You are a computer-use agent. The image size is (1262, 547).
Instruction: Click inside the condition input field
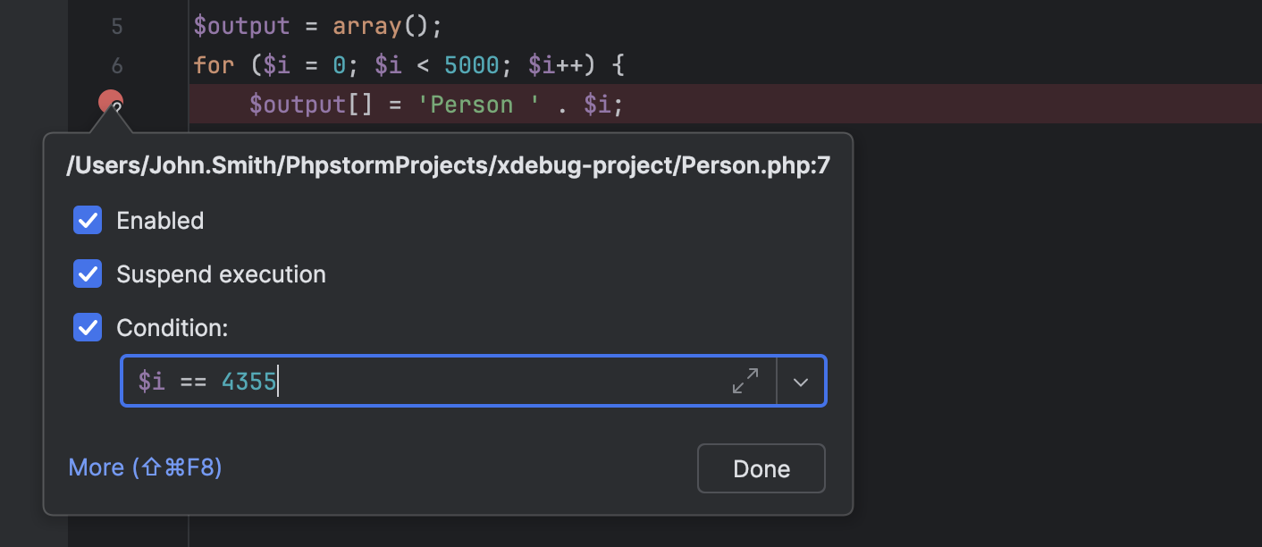click(x=402, y=381)
